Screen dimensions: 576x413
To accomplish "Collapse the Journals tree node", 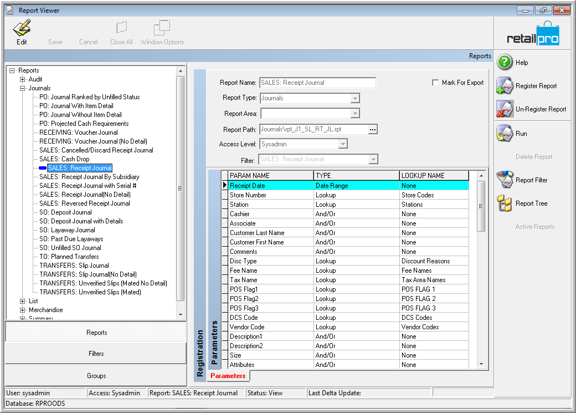I will (22, 88).
